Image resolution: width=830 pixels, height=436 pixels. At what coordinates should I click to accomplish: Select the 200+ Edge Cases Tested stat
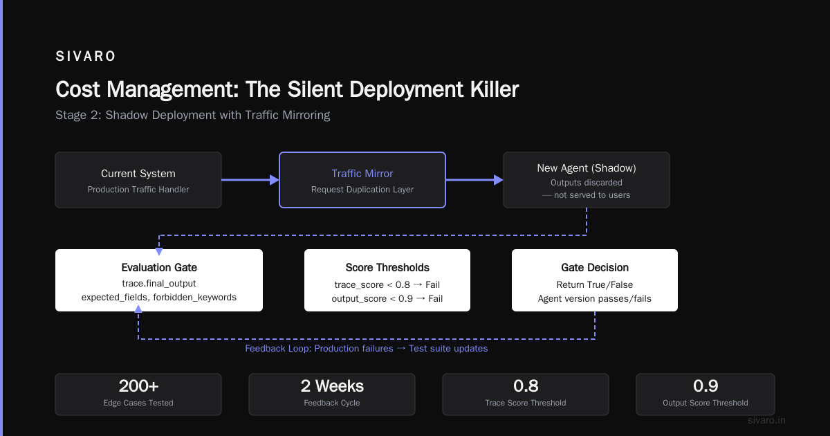(138, 394)
